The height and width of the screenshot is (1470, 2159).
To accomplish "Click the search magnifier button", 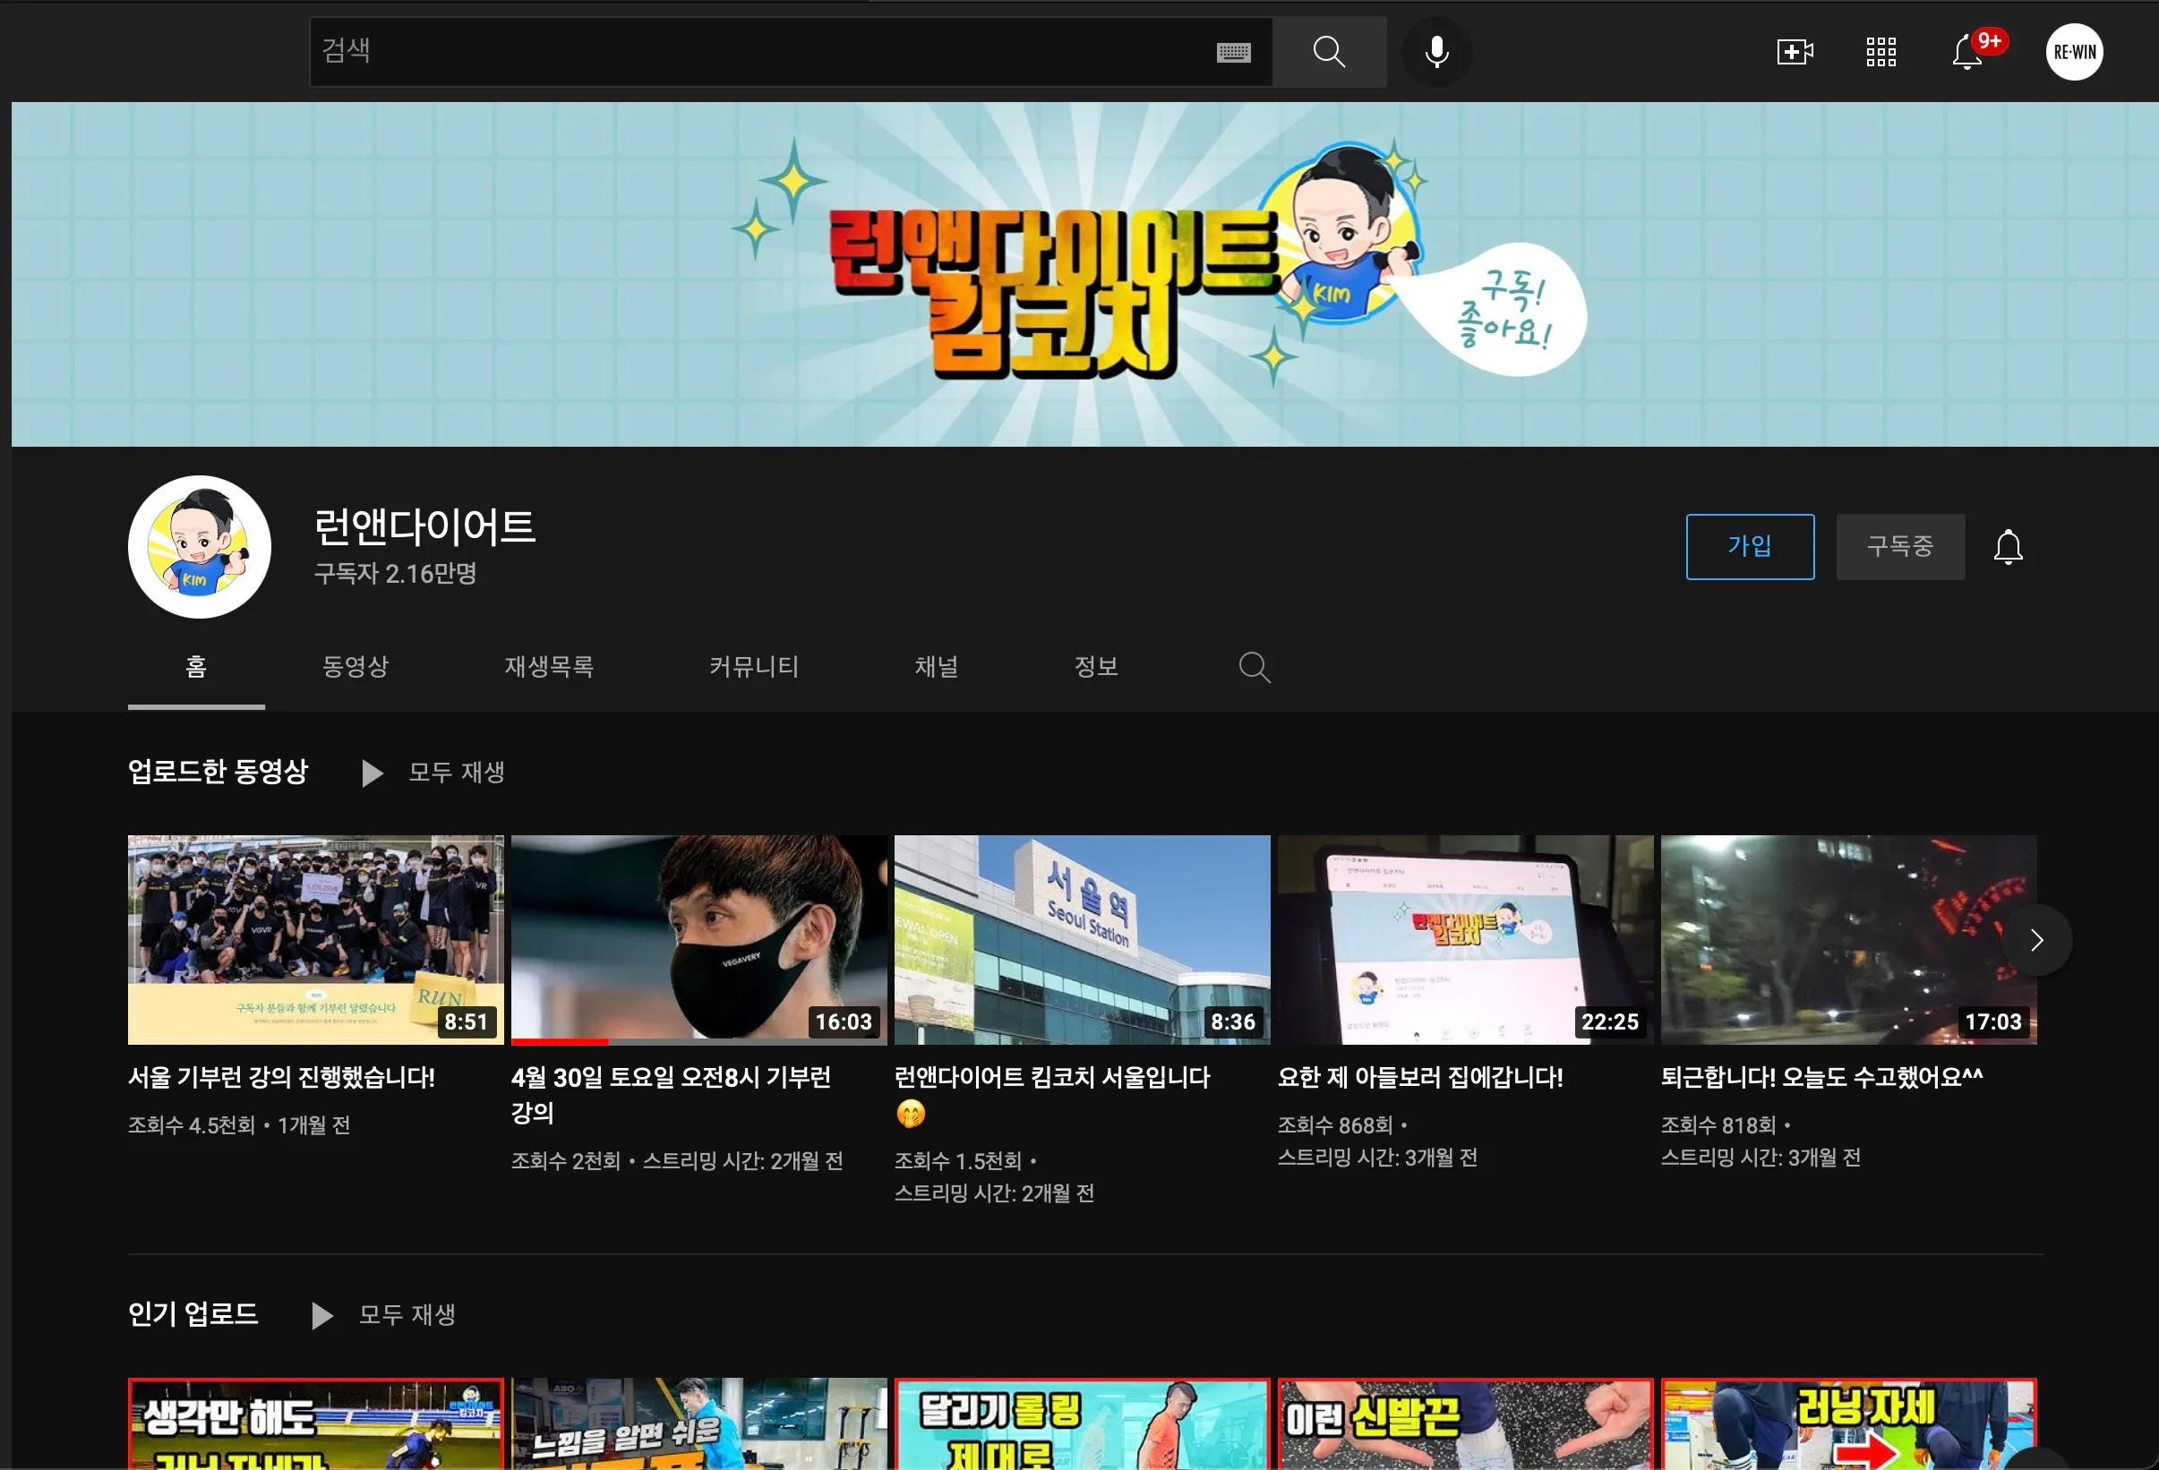I will click(x=1329, y=52).
